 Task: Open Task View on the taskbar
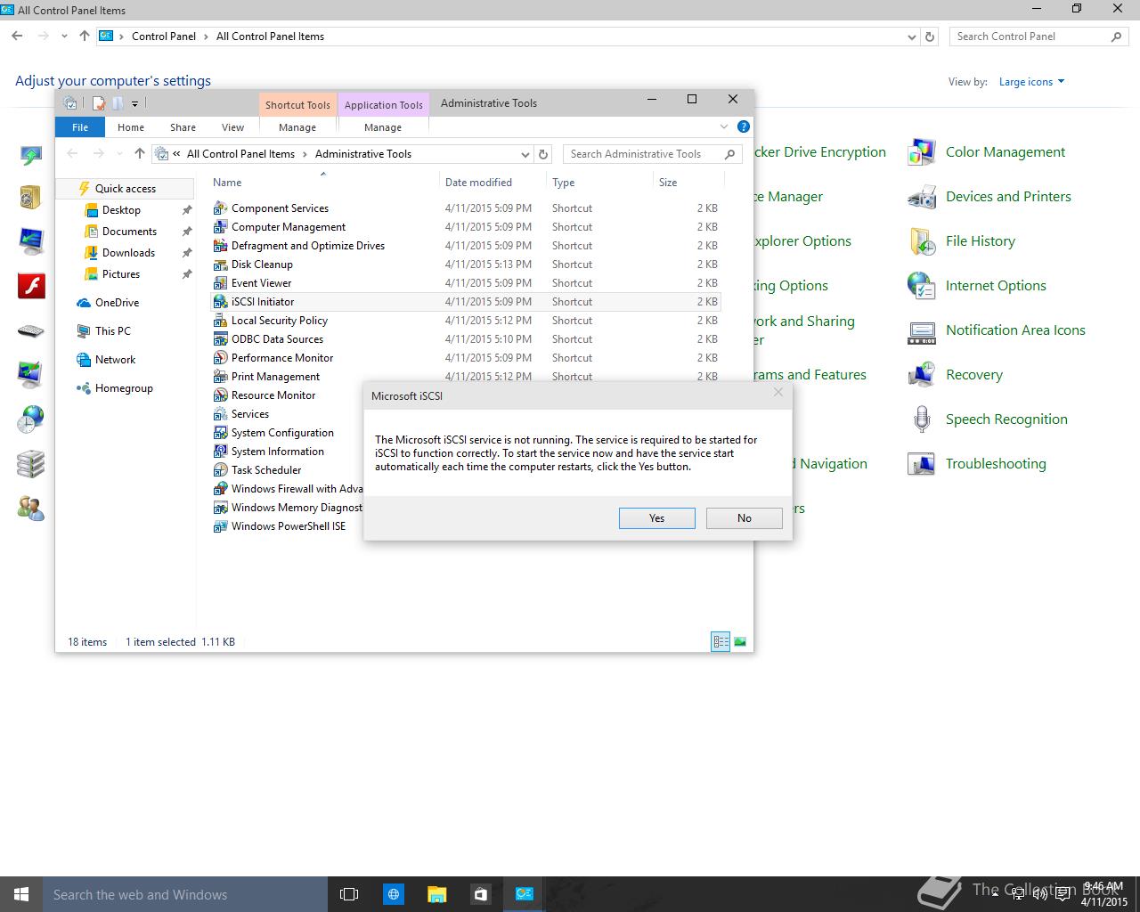(349, 894)
